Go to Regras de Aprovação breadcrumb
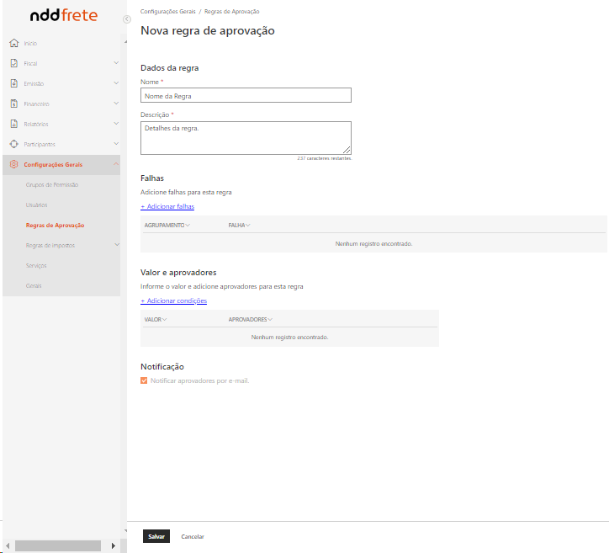 232,12
